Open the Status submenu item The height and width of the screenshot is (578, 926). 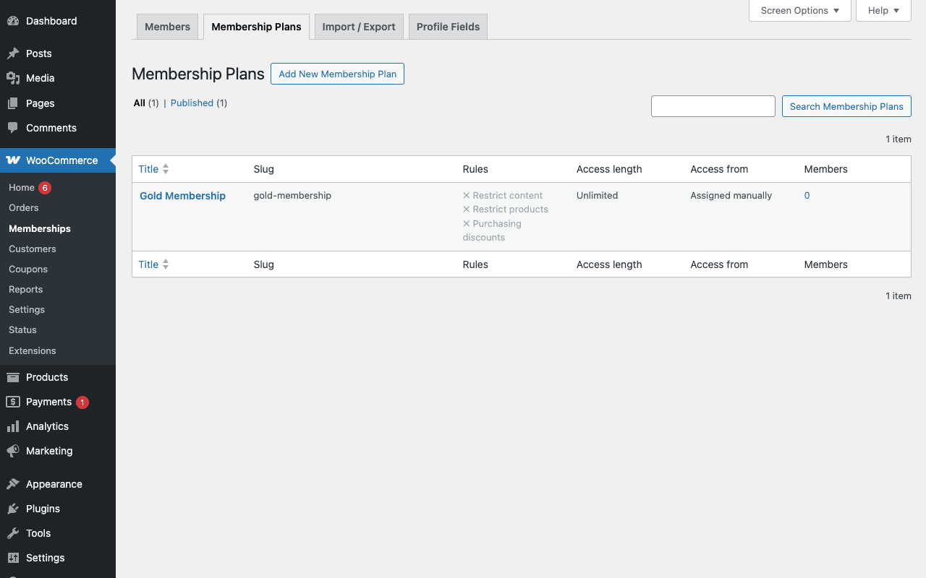[x=22, y=329]
